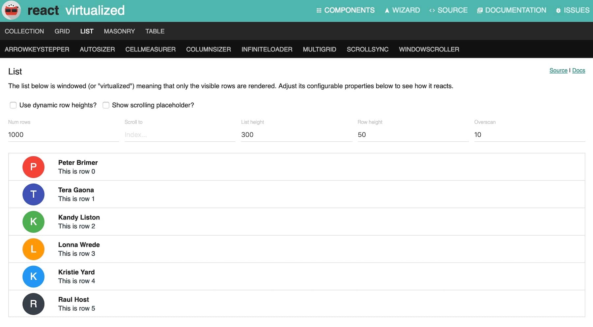Enable the scrolling placeholder option
The height and width of the screenshot is (327, 593).
106,105
